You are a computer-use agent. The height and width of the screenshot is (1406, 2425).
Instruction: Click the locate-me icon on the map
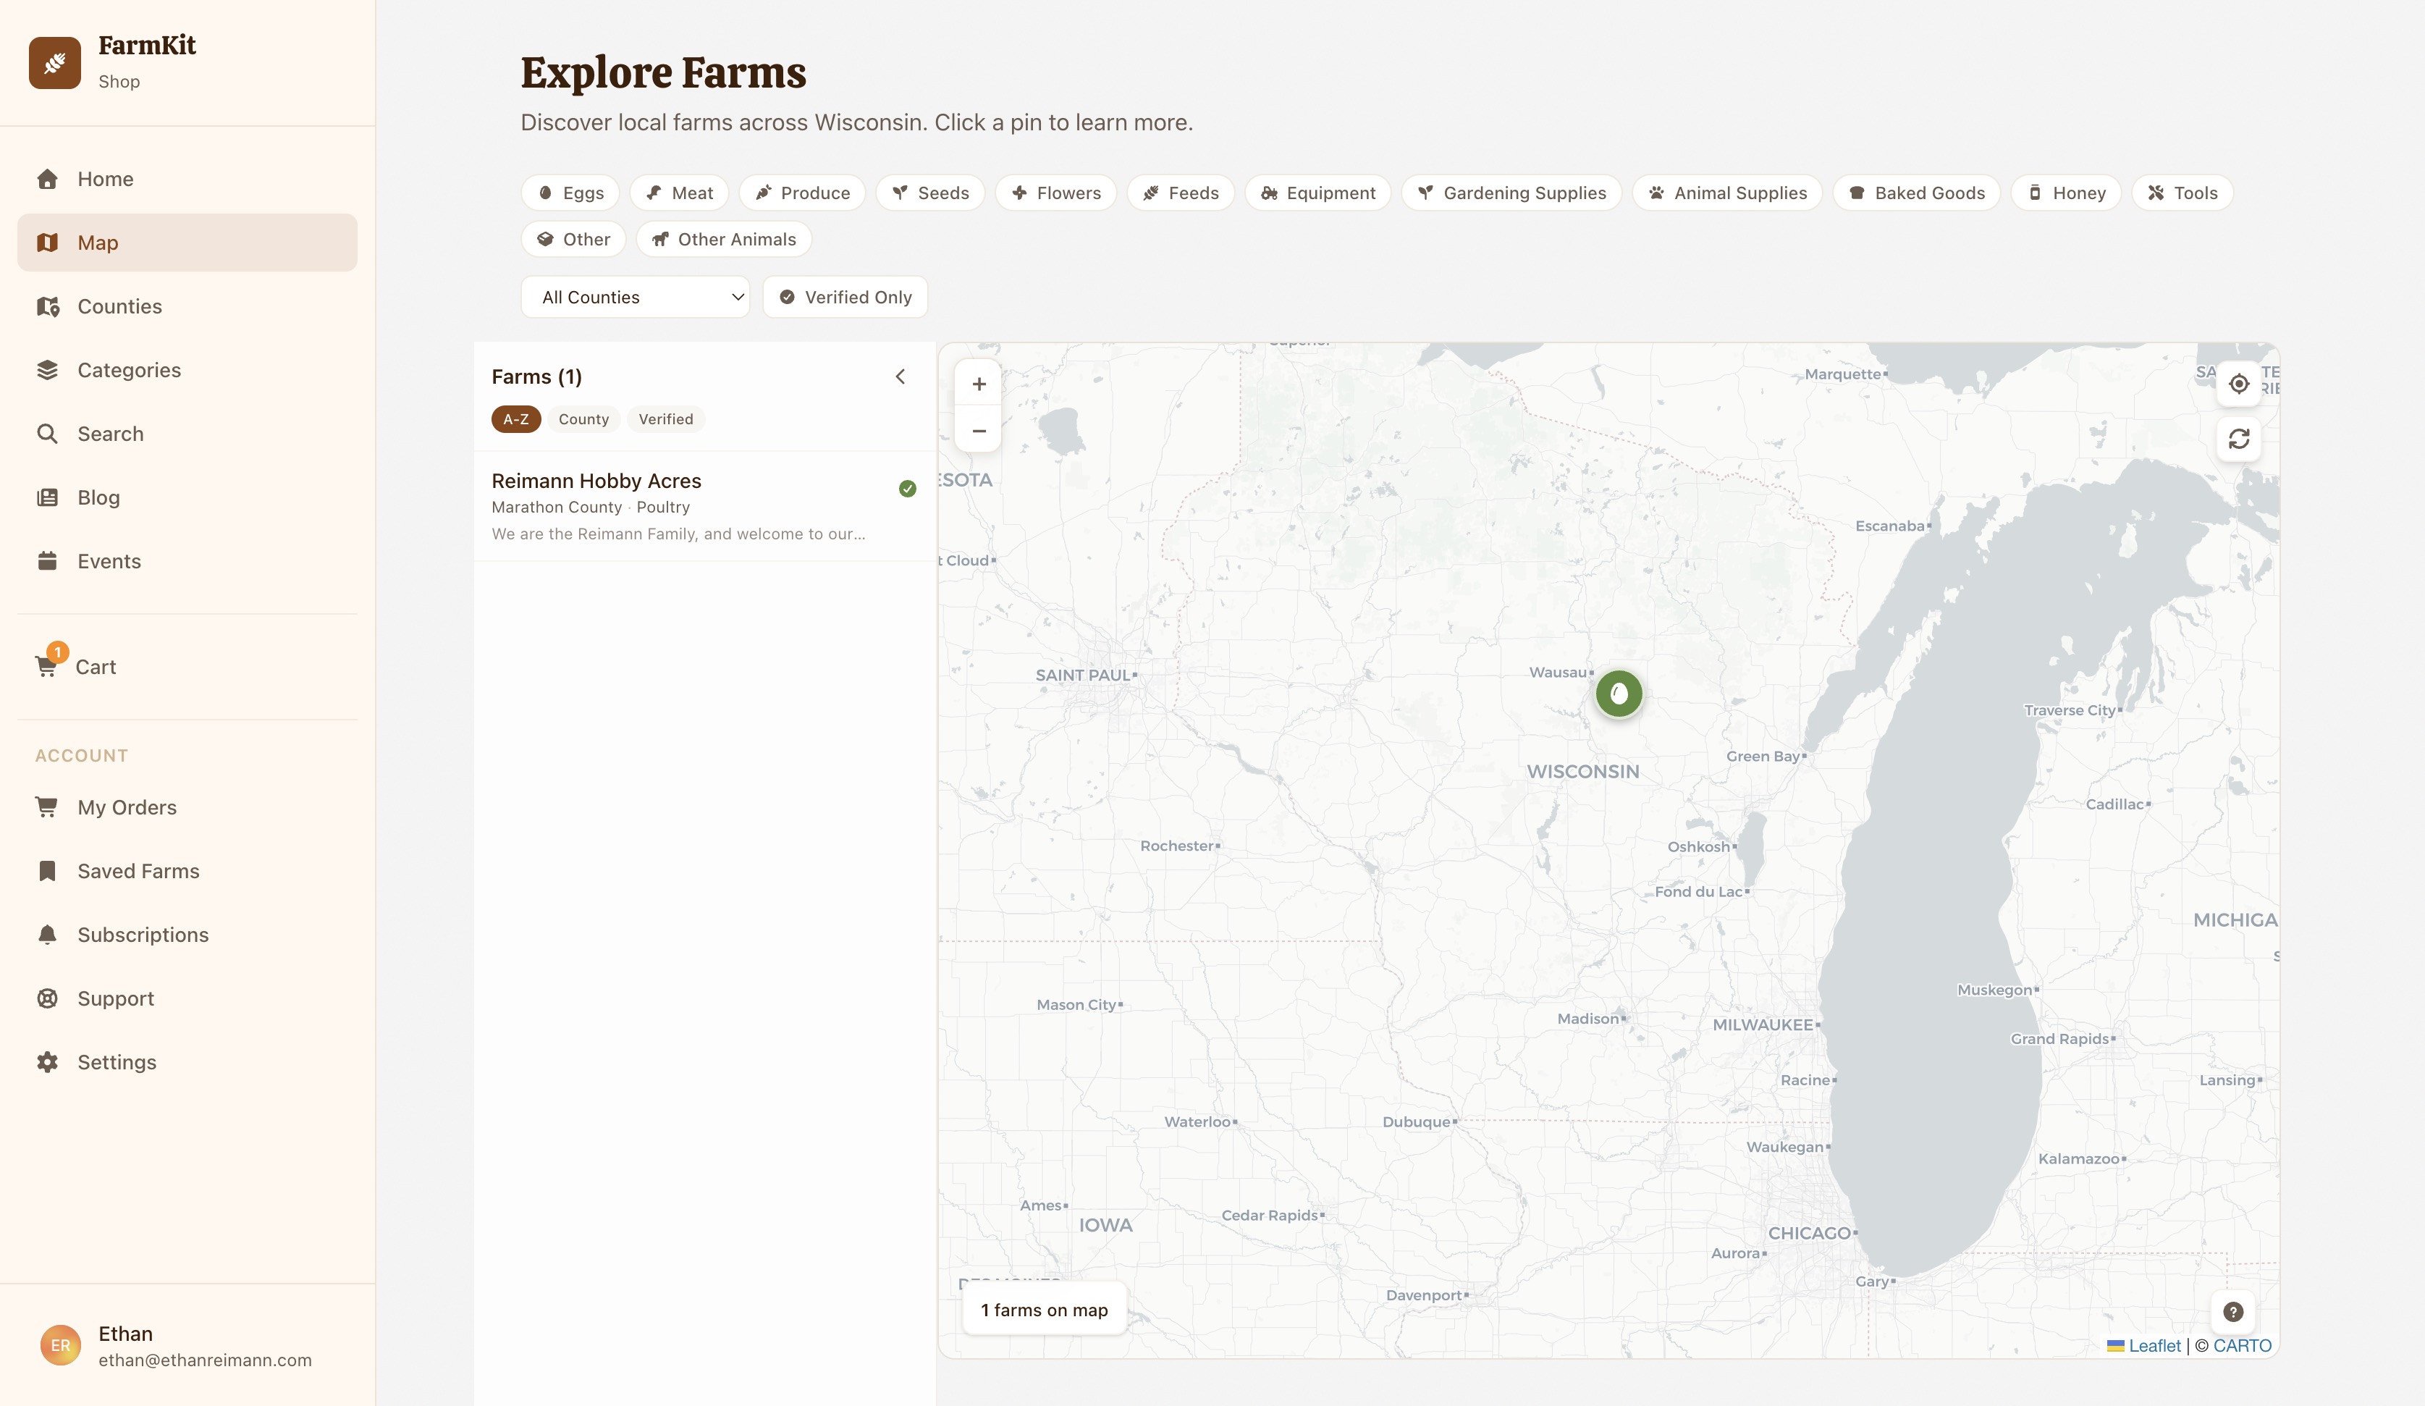2239,384
